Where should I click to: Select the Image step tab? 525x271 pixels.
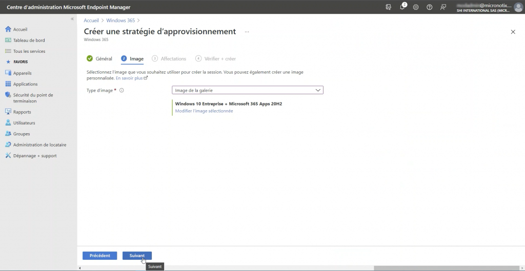(x=132, y=58)
